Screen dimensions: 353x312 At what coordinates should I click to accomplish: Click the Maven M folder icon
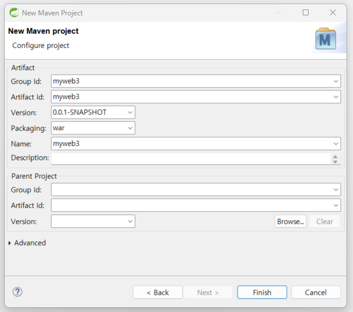pyautogui.click(x=326, y=38)
